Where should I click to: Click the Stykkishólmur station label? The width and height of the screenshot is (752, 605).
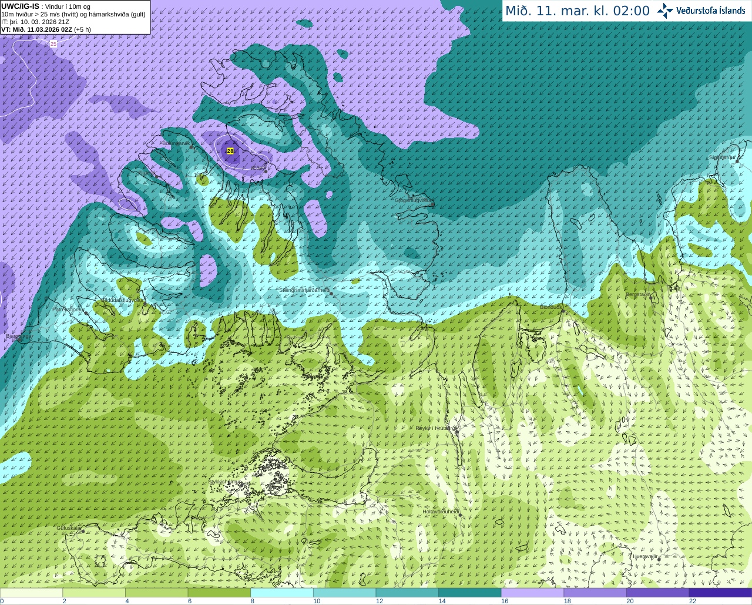click(x=225, y=482)
